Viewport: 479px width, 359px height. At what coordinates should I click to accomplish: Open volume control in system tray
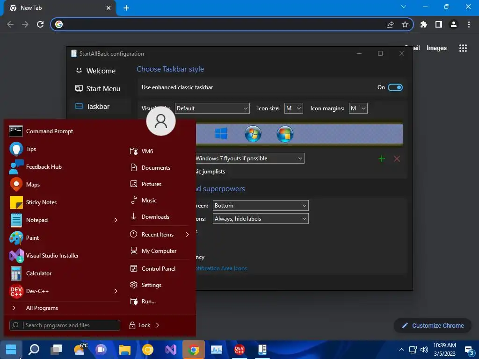coord(424,350)
